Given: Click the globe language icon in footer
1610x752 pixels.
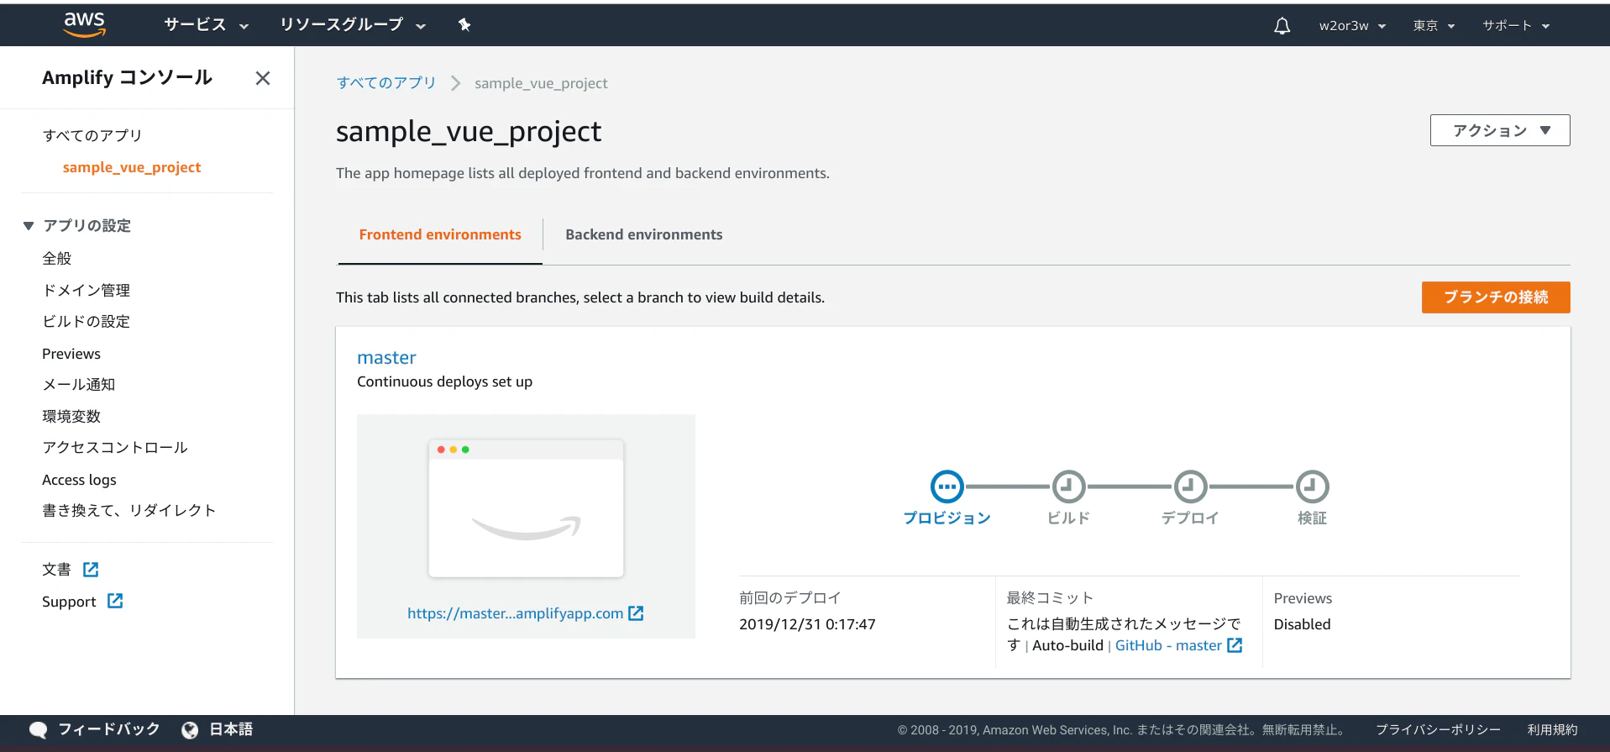Looking at the screenshot, I should pyautogui.click(x=190, y=730).
